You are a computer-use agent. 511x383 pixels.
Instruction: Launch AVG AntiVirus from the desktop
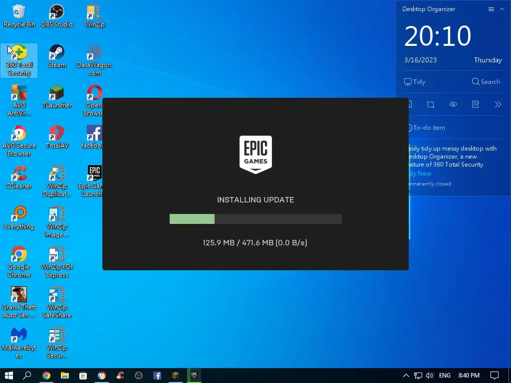19,101
